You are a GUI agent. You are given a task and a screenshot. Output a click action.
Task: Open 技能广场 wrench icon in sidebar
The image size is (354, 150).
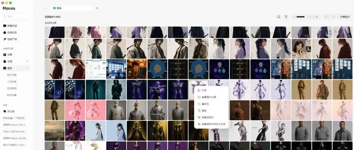[x=5, y=39]
